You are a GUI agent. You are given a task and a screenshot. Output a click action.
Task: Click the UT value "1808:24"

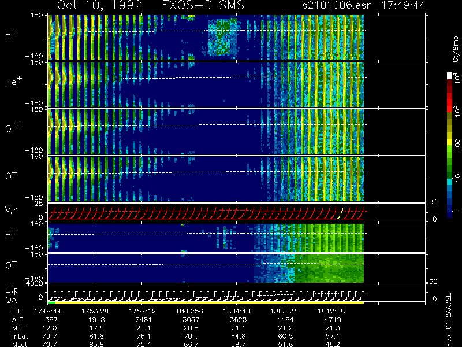click(285, 311)
